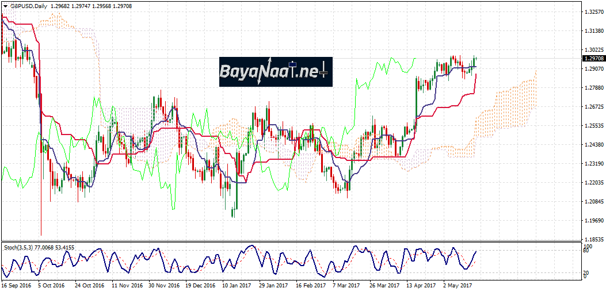This screenshot has width=606, height=292.
Task: Click the 2 May 2017 date label
Action: [458, 285]
